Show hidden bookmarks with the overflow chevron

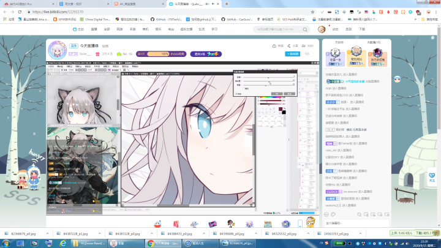415,20
